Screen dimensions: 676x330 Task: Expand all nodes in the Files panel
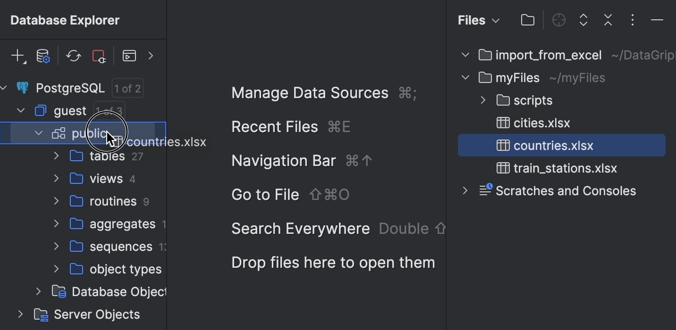point(583,20)
